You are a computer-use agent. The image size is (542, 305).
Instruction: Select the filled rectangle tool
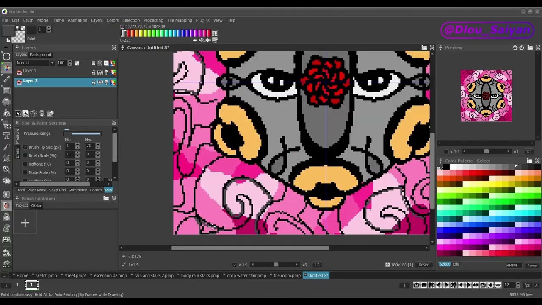point(6,91)
